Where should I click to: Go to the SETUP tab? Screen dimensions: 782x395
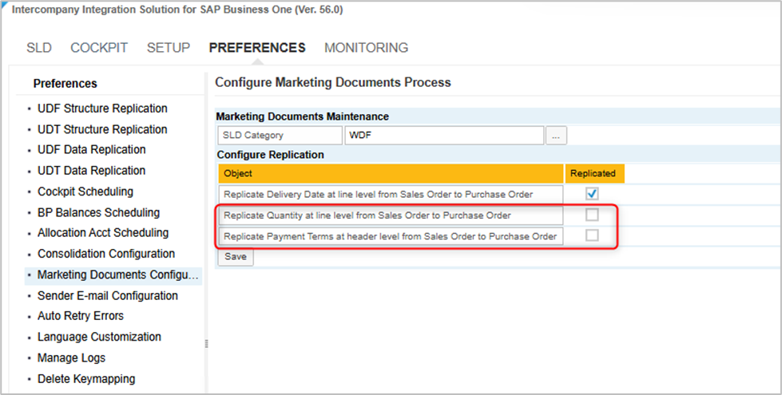[x=169, y=48]
